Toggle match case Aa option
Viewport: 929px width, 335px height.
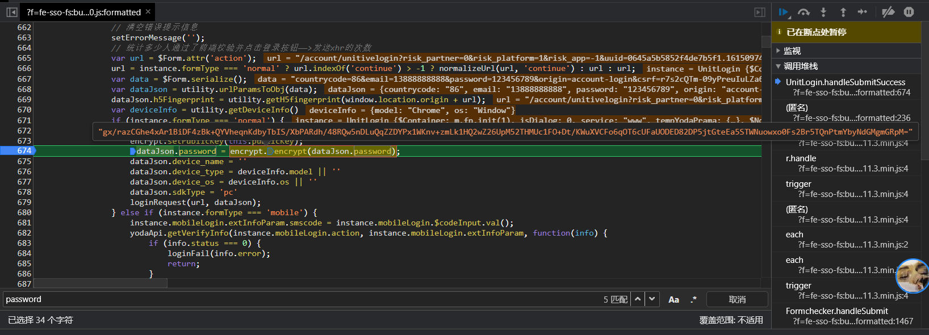pos(673,300)
